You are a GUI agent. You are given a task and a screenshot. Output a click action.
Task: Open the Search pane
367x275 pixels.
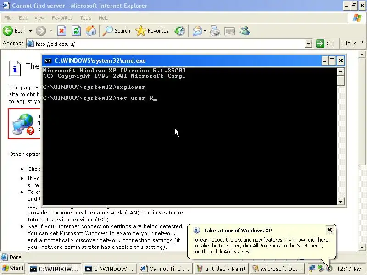[117, 31]
